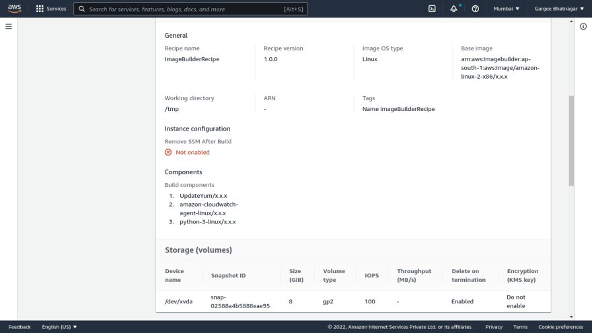
Task: Select the Do not enable encryption cell
Action: tap(516, 301)
